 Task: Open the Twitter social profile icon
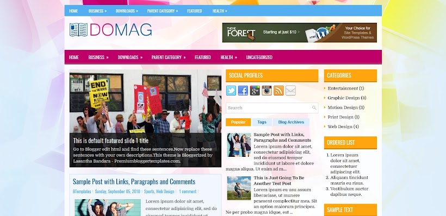[231, 91]
